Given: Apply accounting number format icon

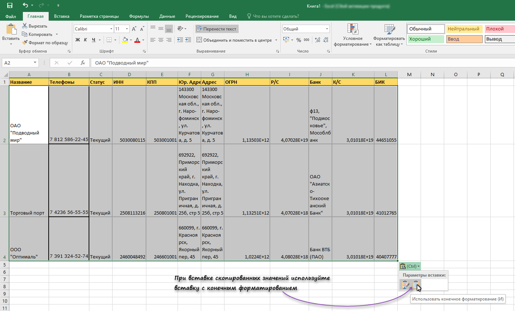Looking at the screenshot, I should click(x=286, y=40).
